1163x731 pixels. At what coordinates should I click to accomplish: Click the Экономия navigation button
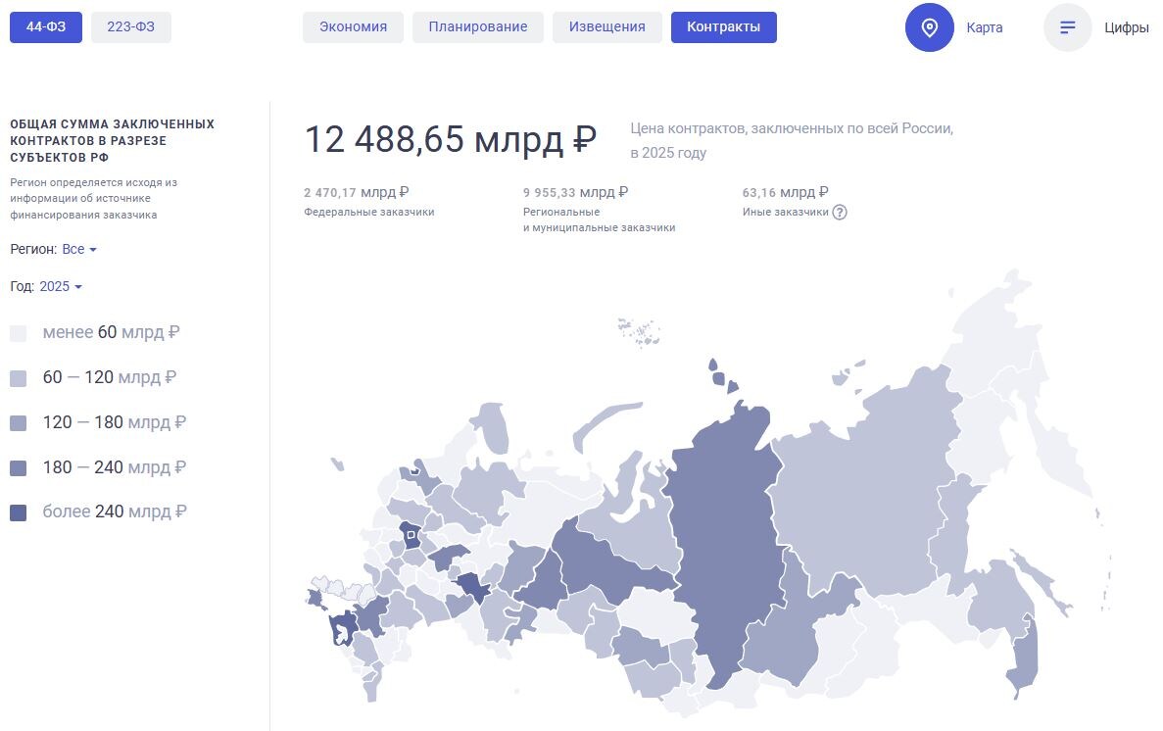point(353,26)
